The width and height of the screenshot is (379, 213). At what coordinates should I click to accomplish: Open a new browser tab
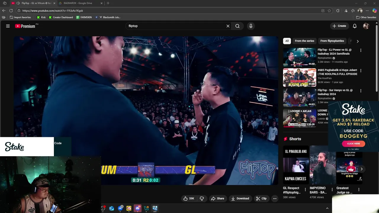[108, 3]
